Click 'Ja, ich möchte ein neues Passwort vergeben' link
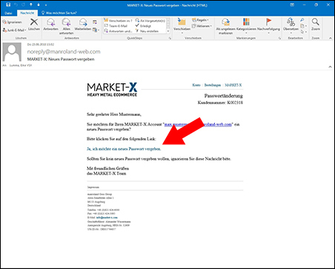Image resolution: width=335 pixels, height=269 pixels. click(x=124, y=149)
